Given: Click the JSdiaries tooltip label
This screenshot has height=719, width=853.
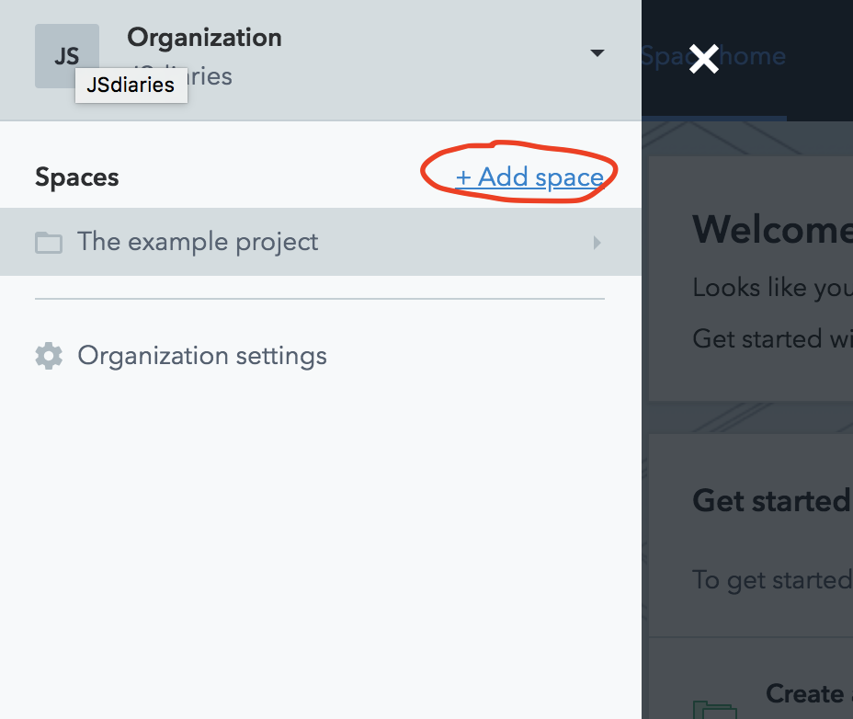Looking at the screenshot, I should (x=131, y=86).
